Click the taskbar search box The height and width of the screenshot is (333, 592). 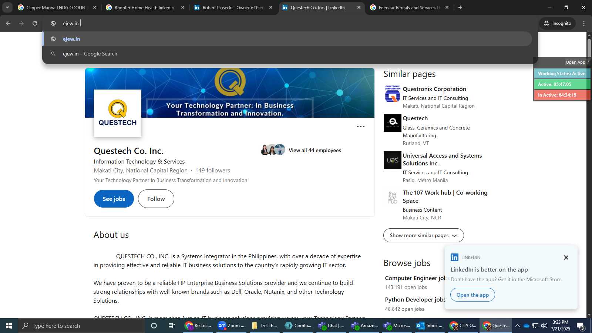[x=81, y=326]
